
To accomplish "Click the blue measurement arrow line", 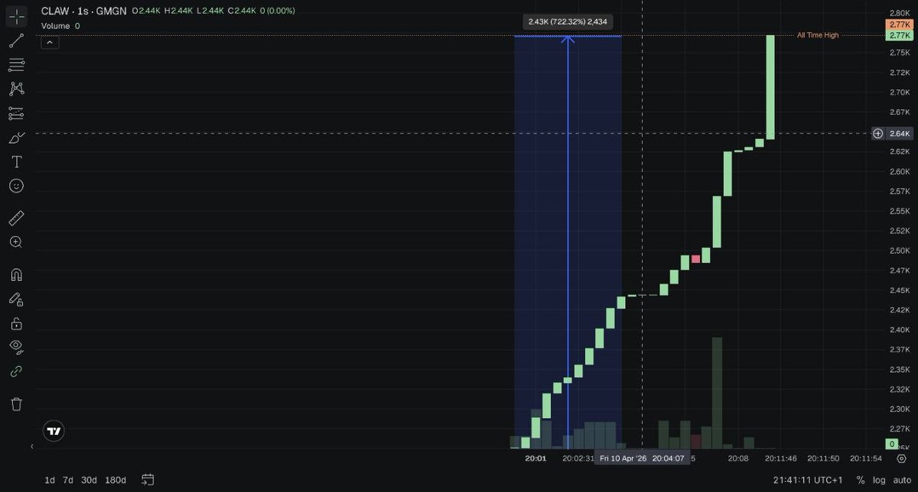I will pyautogui.click(x=568, y=241).
